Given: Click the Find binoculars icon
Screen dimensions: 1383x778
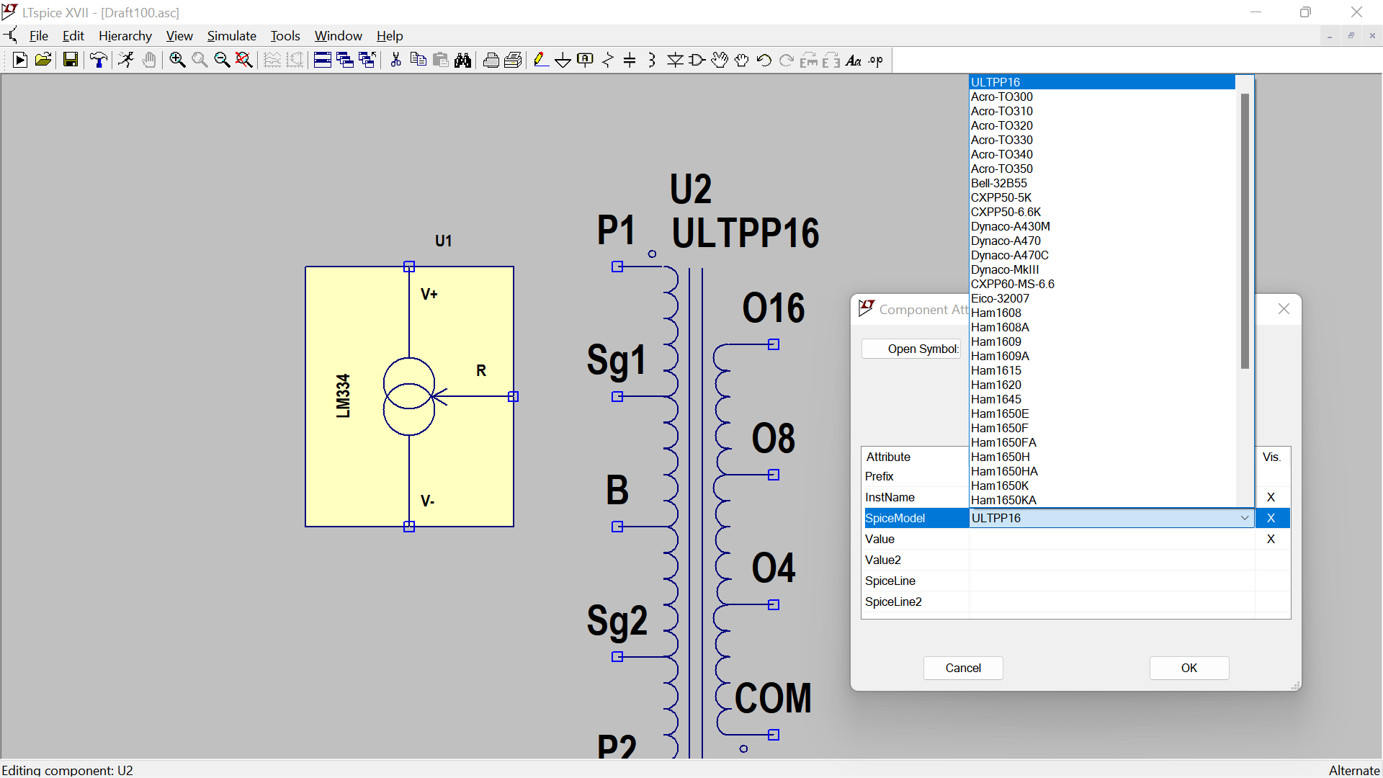Looking at the screenshot, I should pyautogui.click(x=463, y=61).
